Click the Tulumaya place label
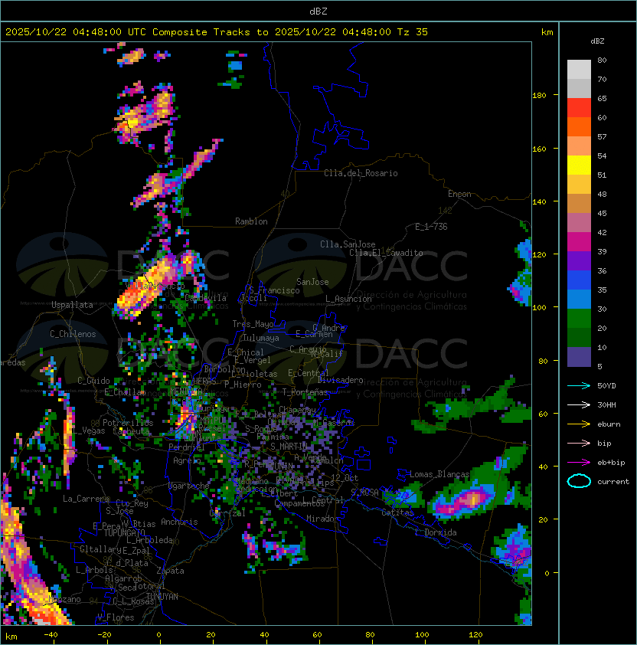 [x=261, y=338]
